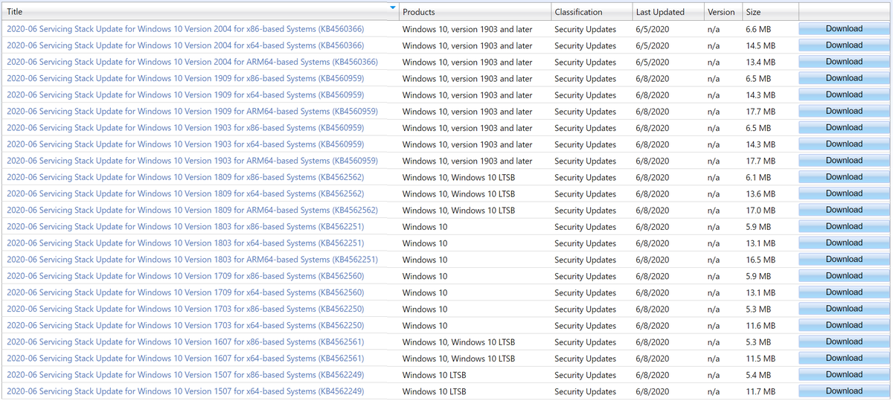Open the Version 1903 x64 KB4560959 update link
This screenshot has width=893, height=401.
tap(185, 144)
